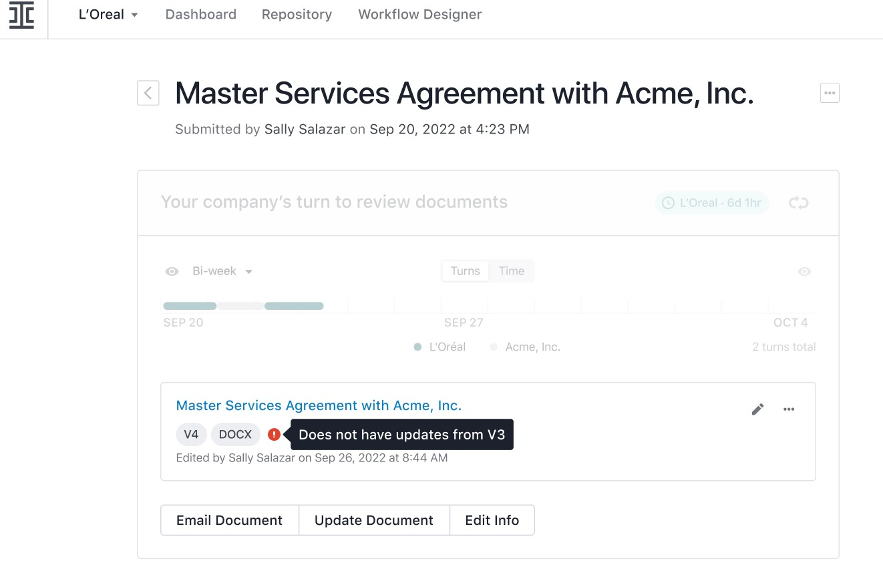Go to the Dashboard tab
Screen dimensions: 883x569
[200, 15]
